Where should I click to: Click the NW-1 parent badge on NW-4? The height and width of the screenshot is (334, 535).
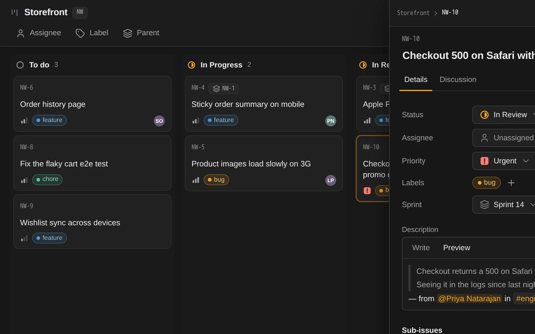[x=224, y=88]
